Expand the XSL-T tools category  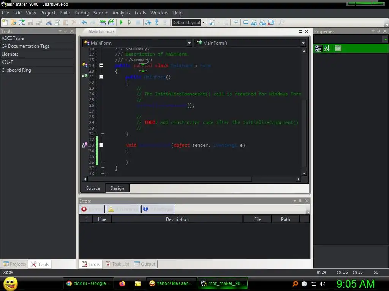click(37, 62)
